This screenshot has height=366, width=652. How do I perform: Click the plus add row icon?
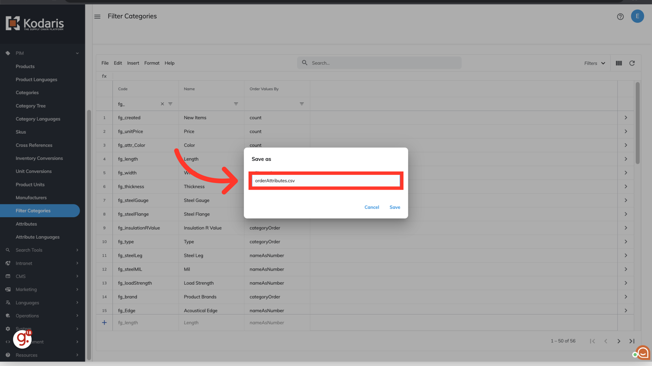point(104,323)
